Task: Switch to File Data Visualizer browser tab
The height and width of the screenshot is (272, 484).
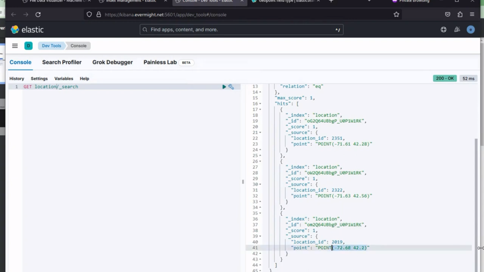Action: click(x=56, y=1)
